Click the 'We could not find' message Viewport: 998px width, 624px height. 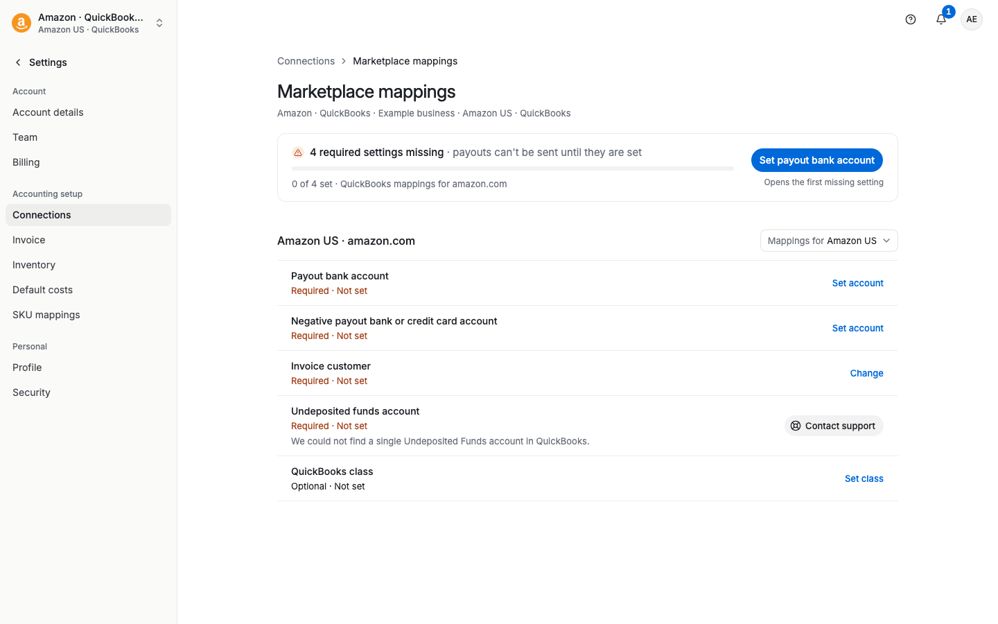(440, 441)
